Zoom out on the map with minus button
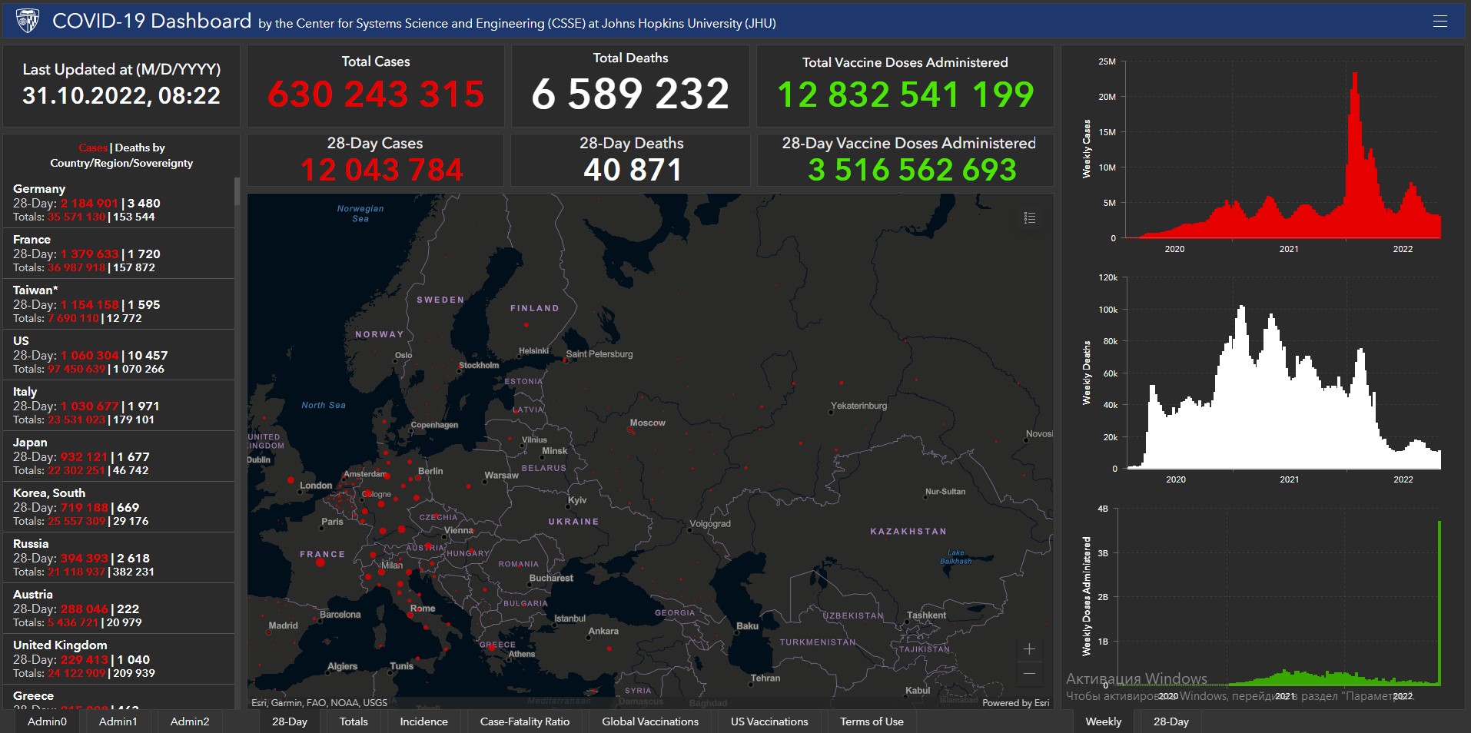This screenshot has width=1471, height=733. coord(1029,674)
